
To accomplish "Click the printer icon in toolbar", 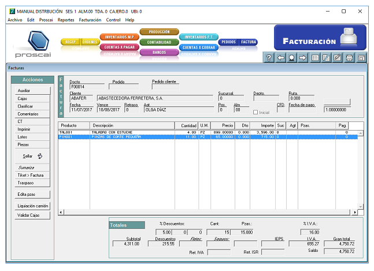I will click(x=349, y=58).
